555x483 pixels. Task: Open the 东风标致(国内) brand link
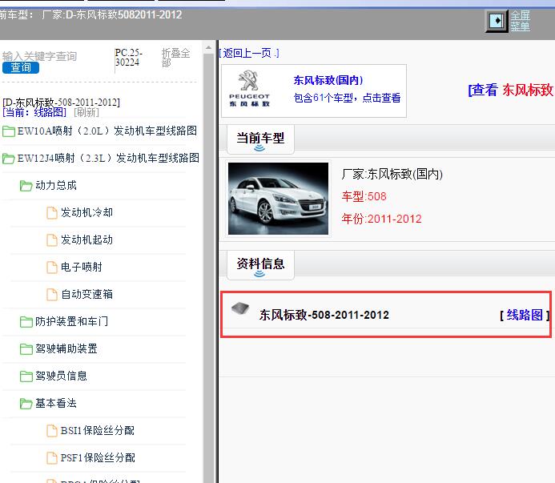tap(328, 80)
